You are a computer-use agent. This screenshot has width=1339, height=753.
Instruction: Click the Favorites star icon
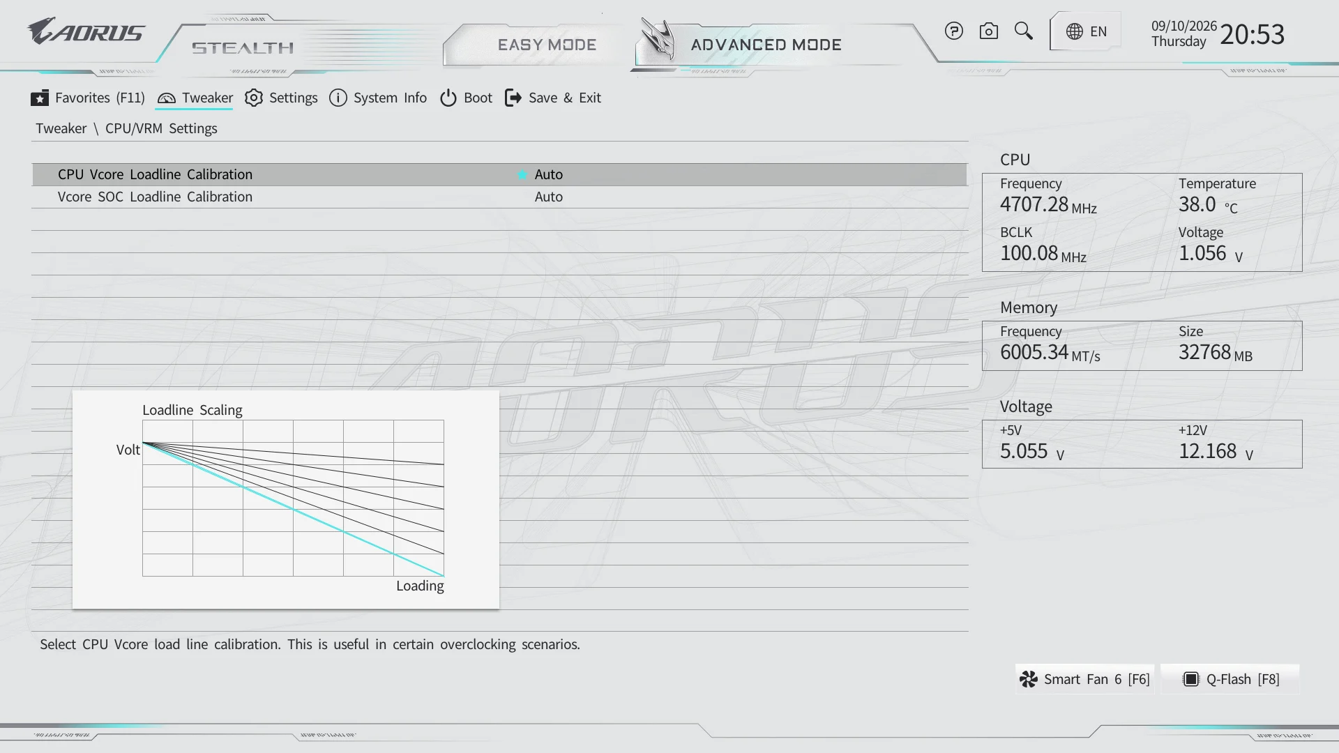pos(40,98)
